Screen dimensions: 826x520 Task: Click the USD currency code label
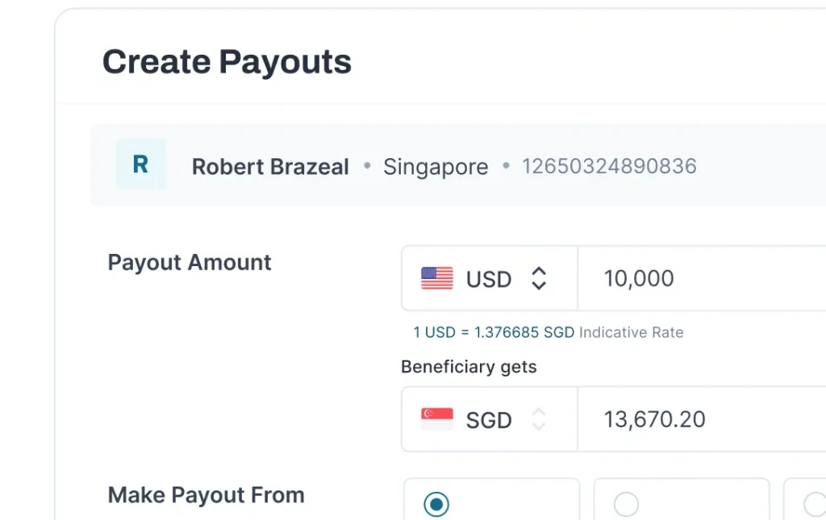coord(489,280)
